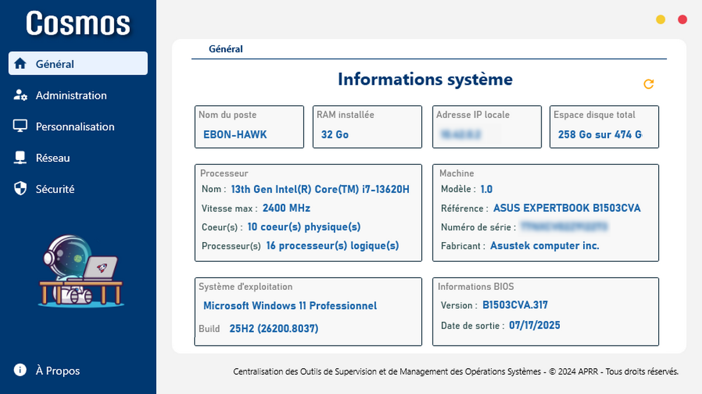Screen dimensions: 702x394
Task: Click the red close window dot
Action: click(682, 20)
